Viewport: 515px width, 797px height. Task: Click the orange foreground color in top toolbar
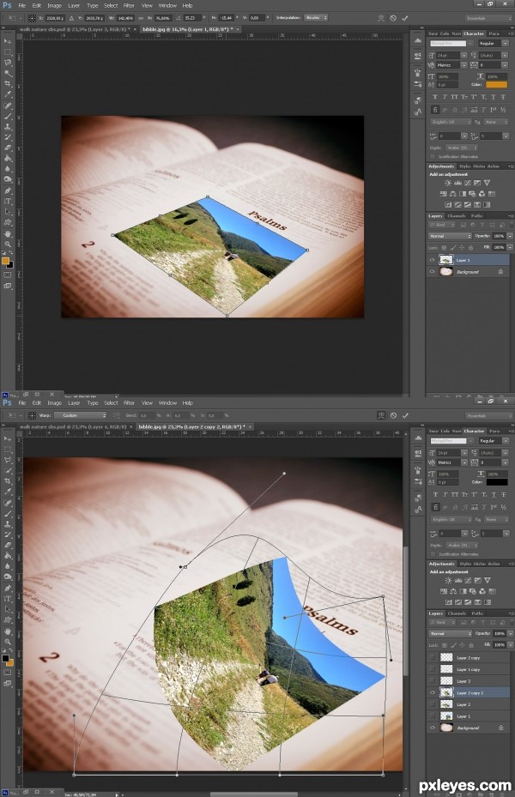[x=5, y=262]
